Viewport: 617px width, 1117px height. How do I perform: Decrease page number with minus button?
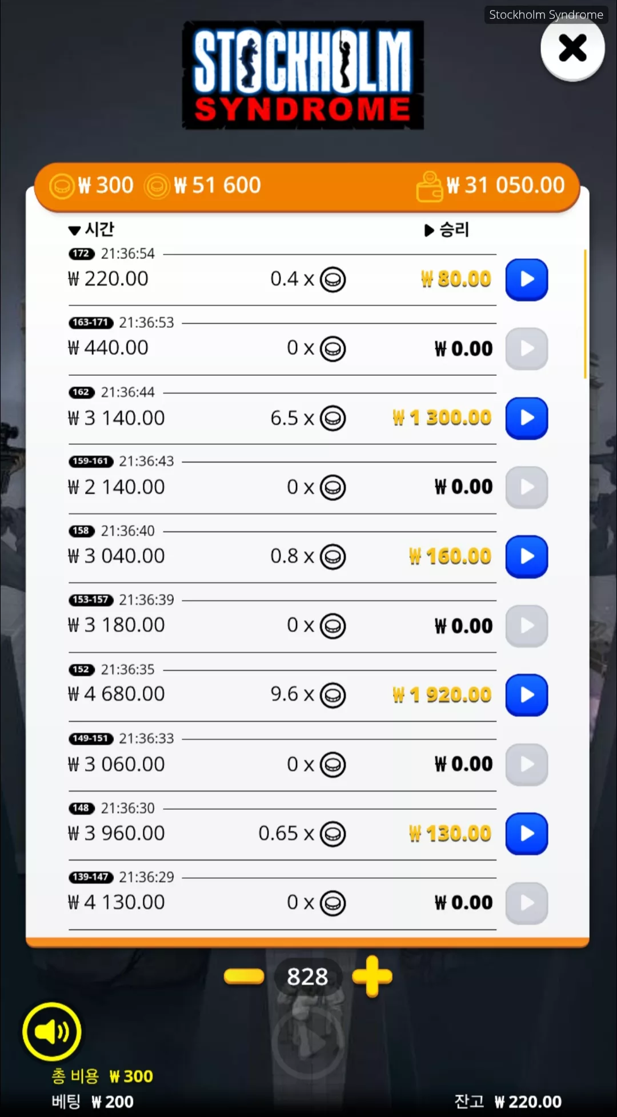coord(244,977)
